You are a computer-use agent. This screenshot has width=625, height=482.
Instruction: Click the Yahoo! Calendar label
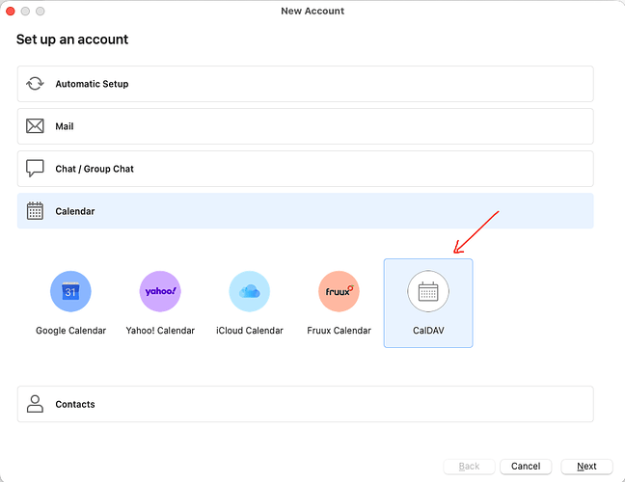pyautogui.click(x=160, y=331)
